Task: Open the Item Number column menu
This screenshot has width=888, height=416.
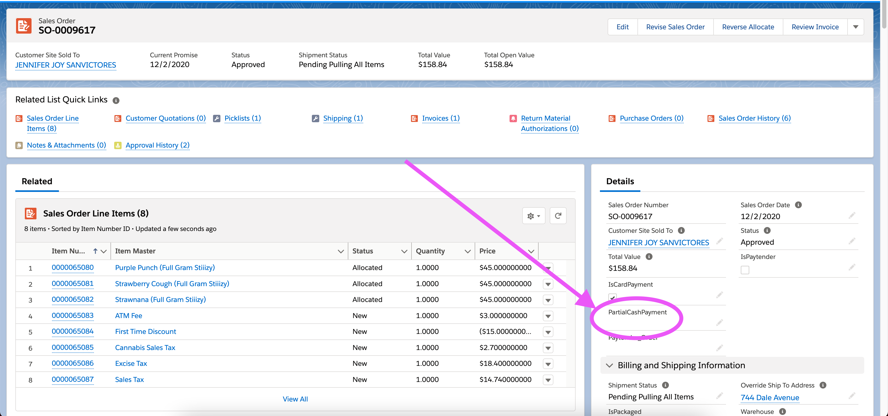Action: (103, 251)
